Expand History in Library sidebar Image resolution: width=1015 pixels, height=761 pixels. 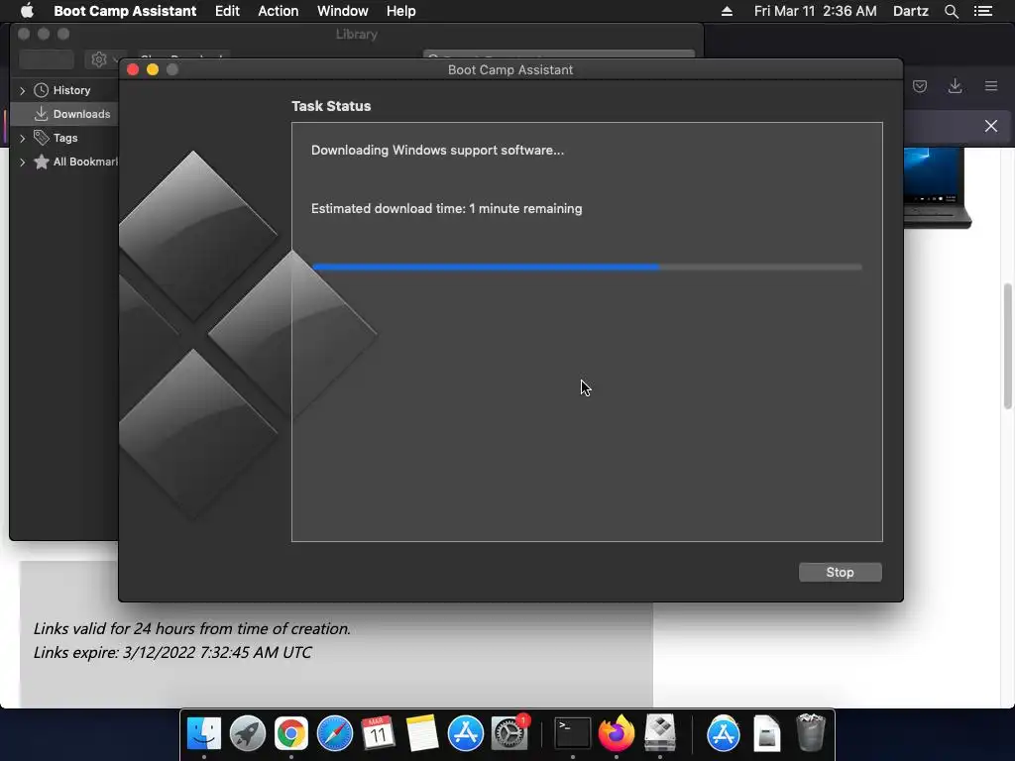(x=23, y=90)
